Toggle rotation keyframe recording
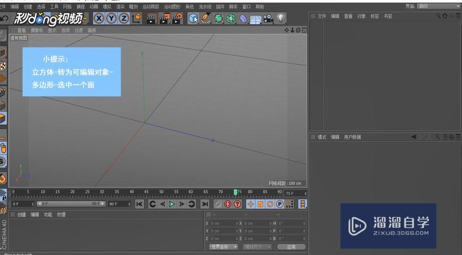Screen dimensions: 462x255 tap(270, 204)
